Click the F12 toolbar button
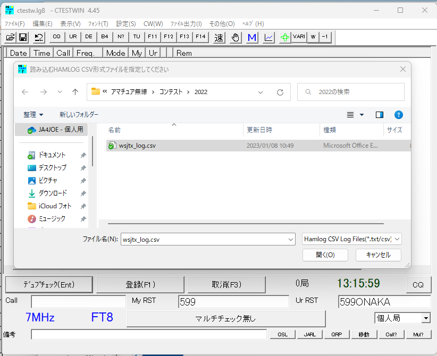This screenshot has height=356, width=437. tap(169, 37)
